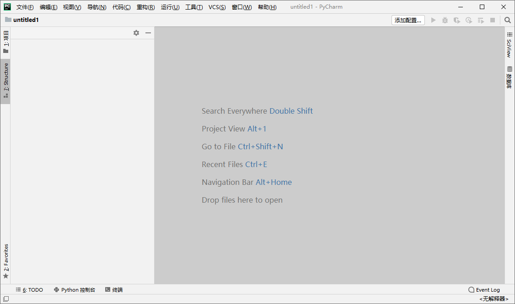Hide the Structure panel with minus icon

148,33
